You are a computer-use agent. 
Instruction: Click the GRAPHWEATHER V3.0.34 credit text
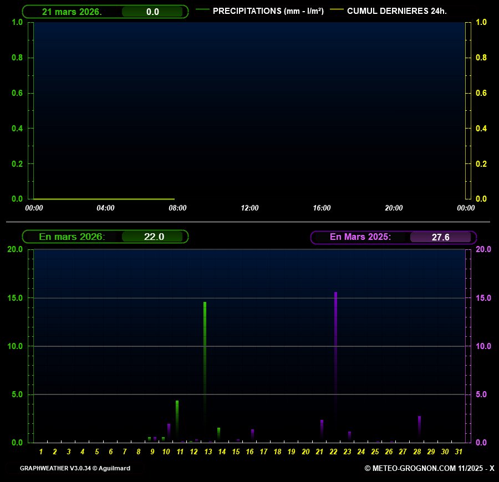point(75,468)
